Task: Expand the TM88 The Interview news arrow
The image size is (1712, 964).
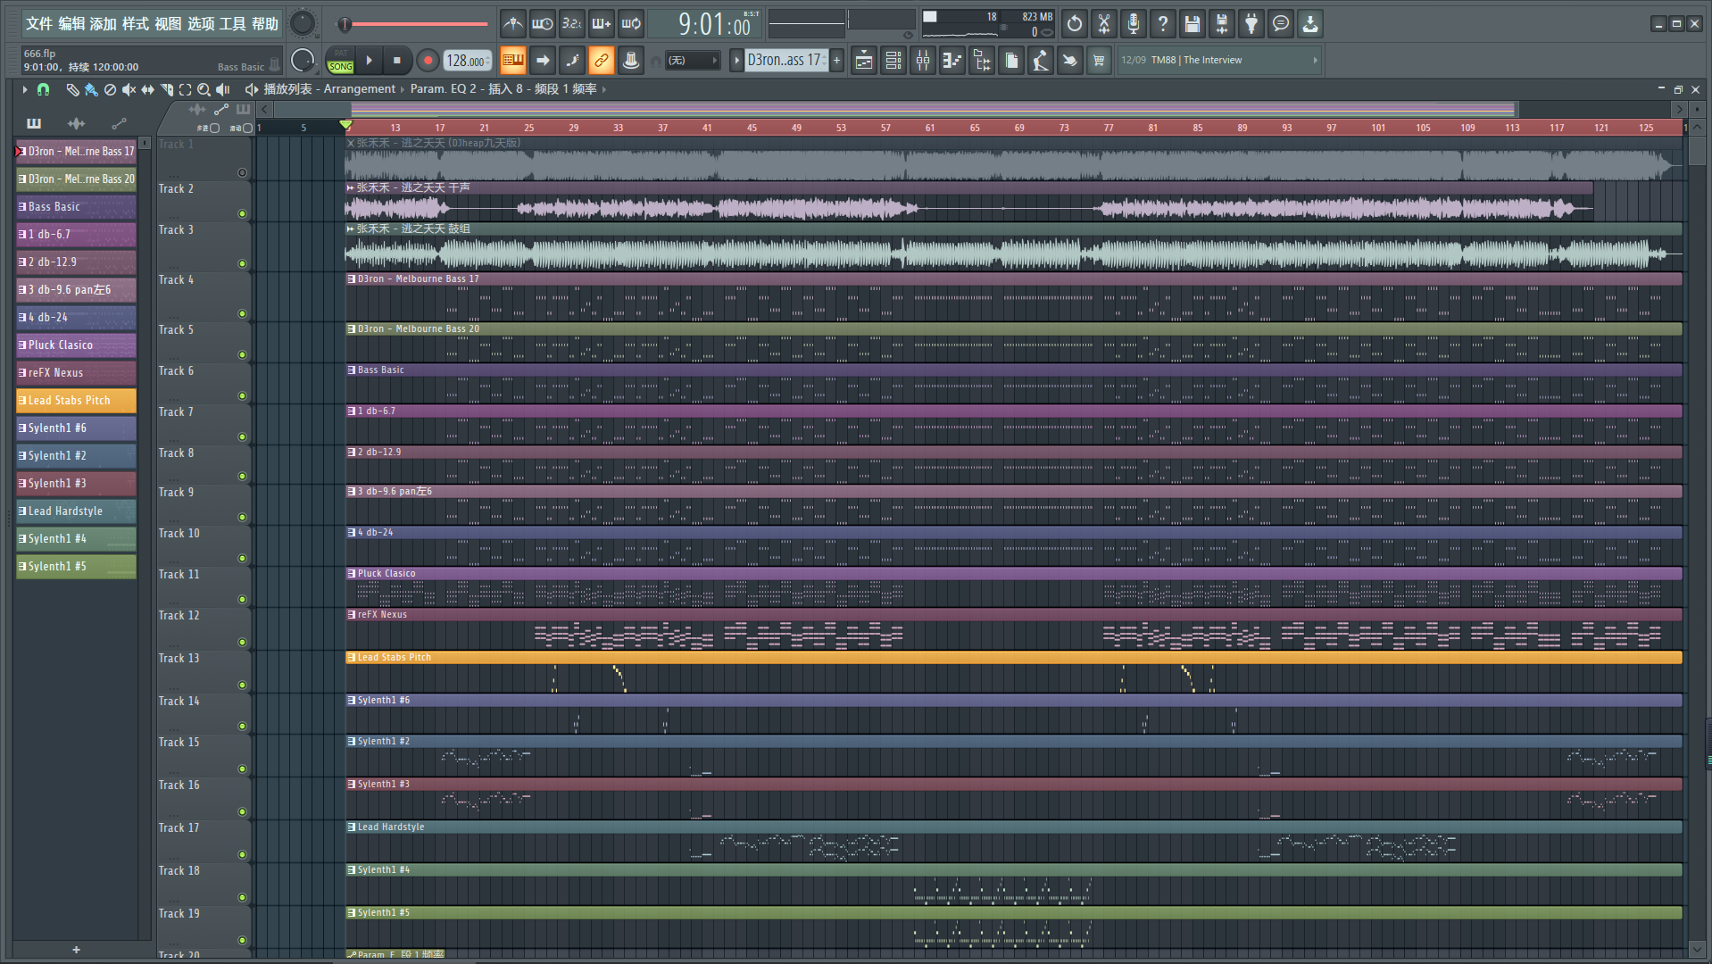Action: [1315, 61]
